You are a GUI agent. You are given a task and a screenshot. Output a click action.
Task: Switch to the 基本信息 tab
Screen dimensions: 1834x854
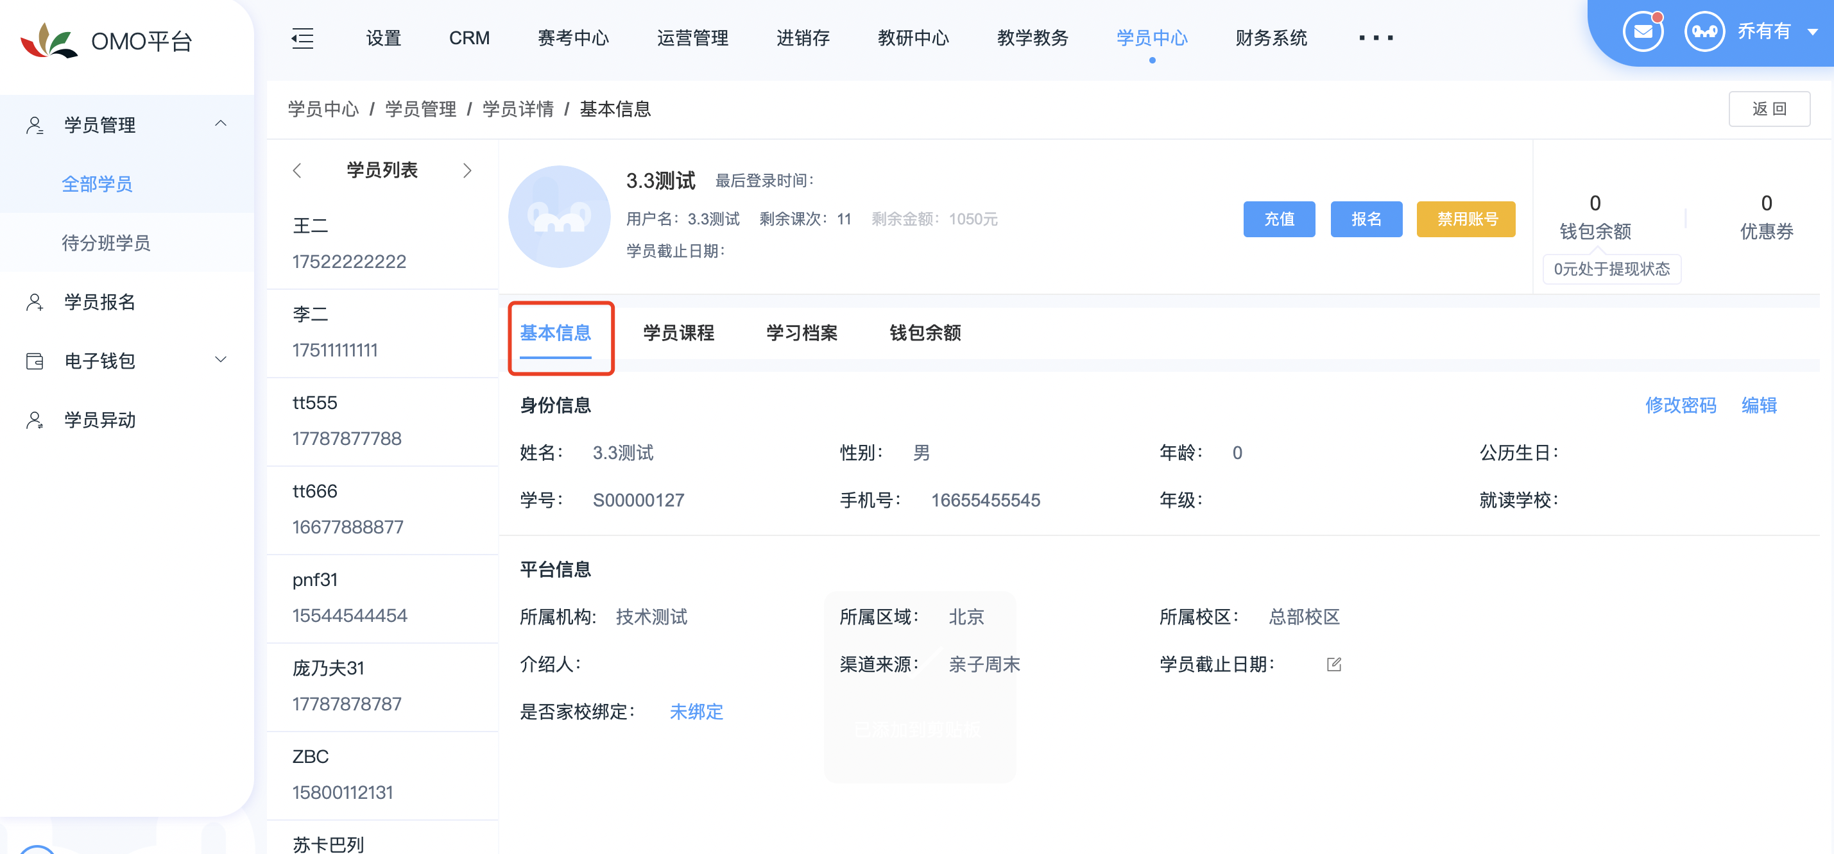[x=555, y=333]
